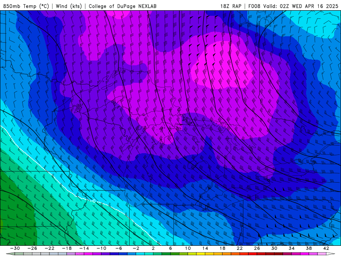Click the '850mb Temp (°C)' title text
This screenshot has width=341, height=256.
point(26,6)
